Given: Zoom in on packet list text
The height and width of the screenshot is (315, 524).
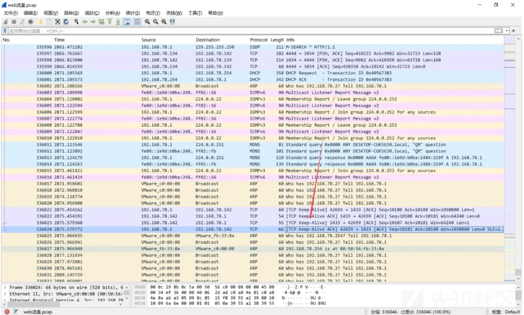Looking at the screenshot, I should [x=147, y=22].
